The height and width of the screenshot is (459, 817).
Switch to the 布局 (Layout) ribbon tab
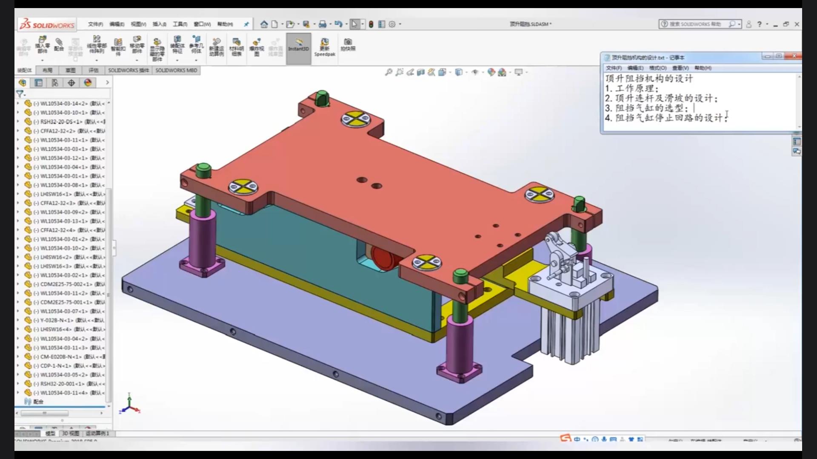coord(48,70)
